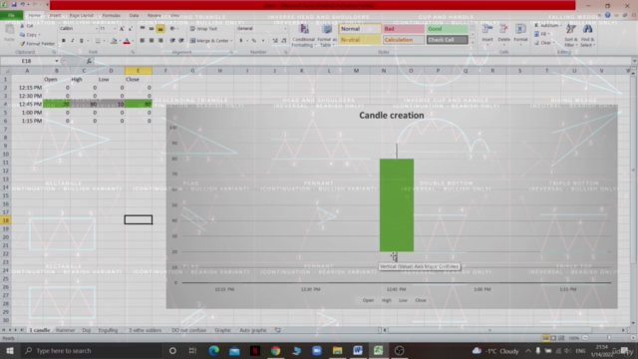The image size is (638, 359).
Task: Toggle the highlighted Bottom Align button
Action: (160, 29)
